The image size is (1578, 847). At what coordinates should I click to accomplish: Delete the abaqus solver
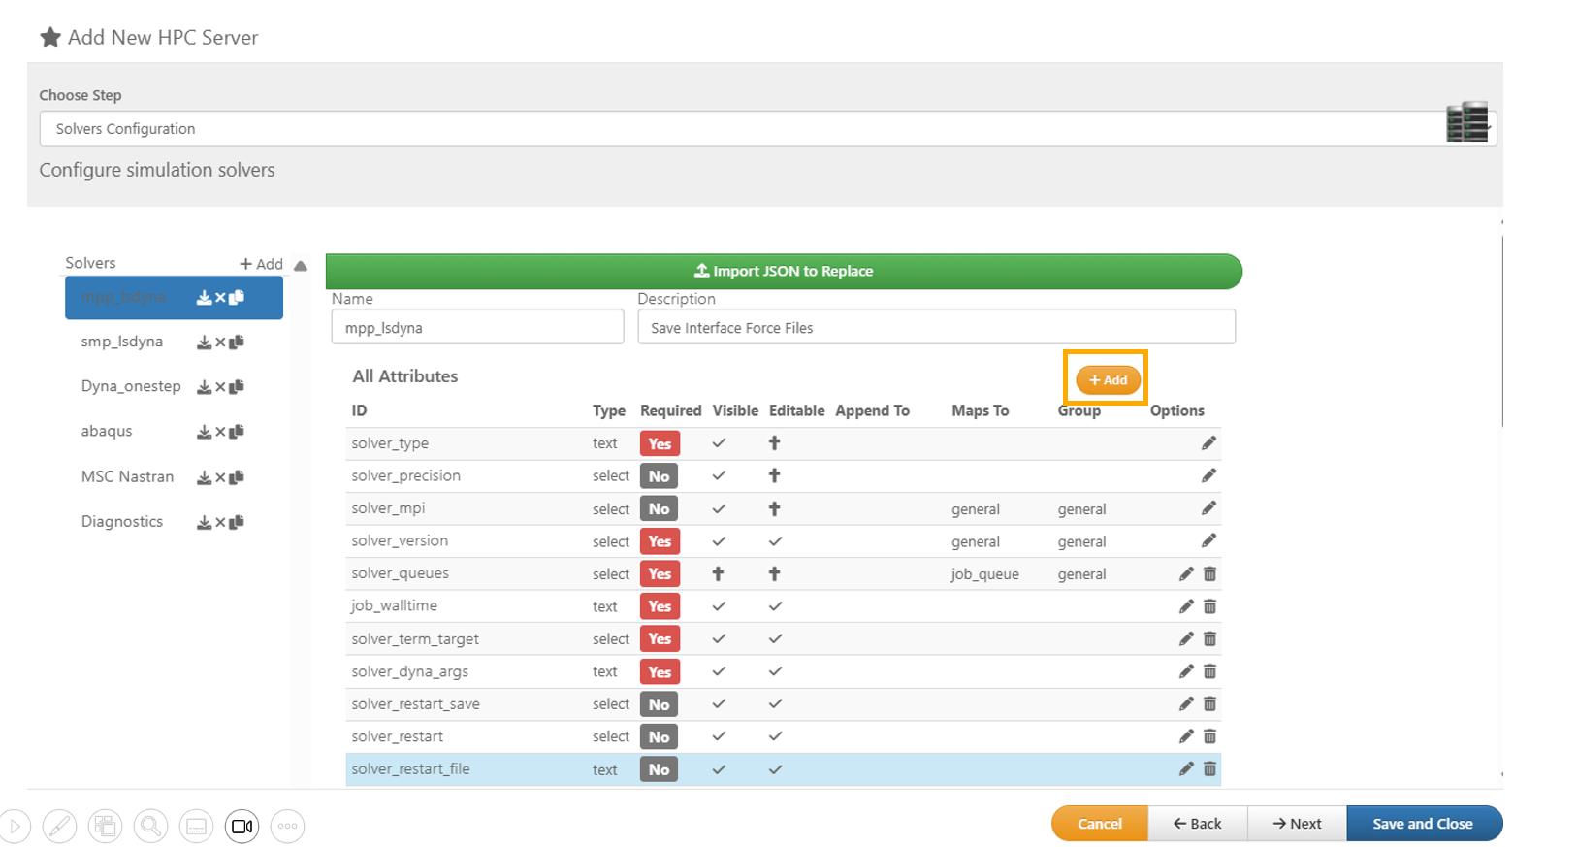point(220,433)
